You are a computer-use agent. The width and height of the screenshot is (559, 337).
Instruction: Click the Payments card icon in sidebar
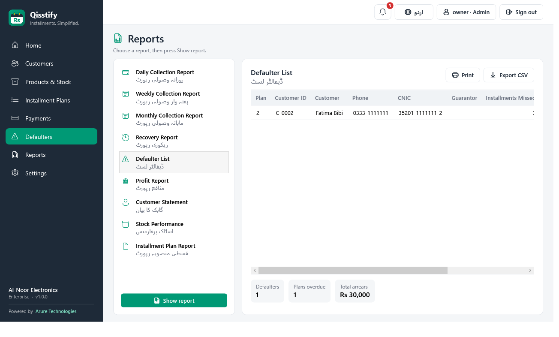pyautogui.click(x=15, y=118)
